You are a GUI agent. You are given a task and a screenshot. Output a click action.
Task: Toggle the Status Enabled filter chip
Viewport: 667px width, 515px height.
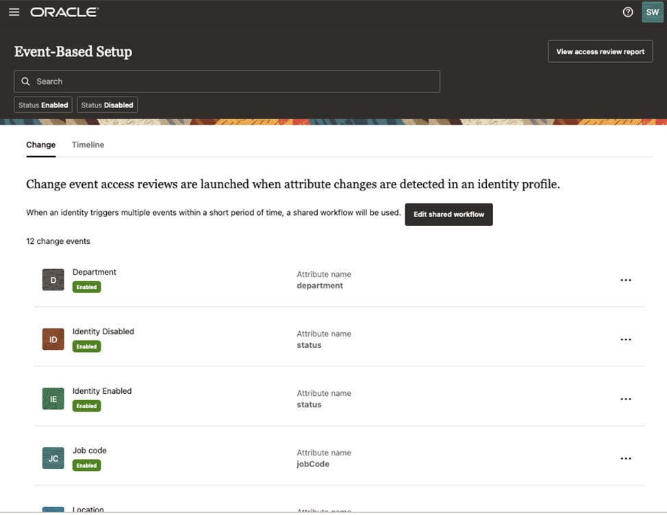pos(43,105)
